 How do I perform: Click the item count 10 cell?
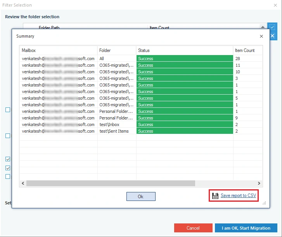pyautogui.click(x=247, y=72)
